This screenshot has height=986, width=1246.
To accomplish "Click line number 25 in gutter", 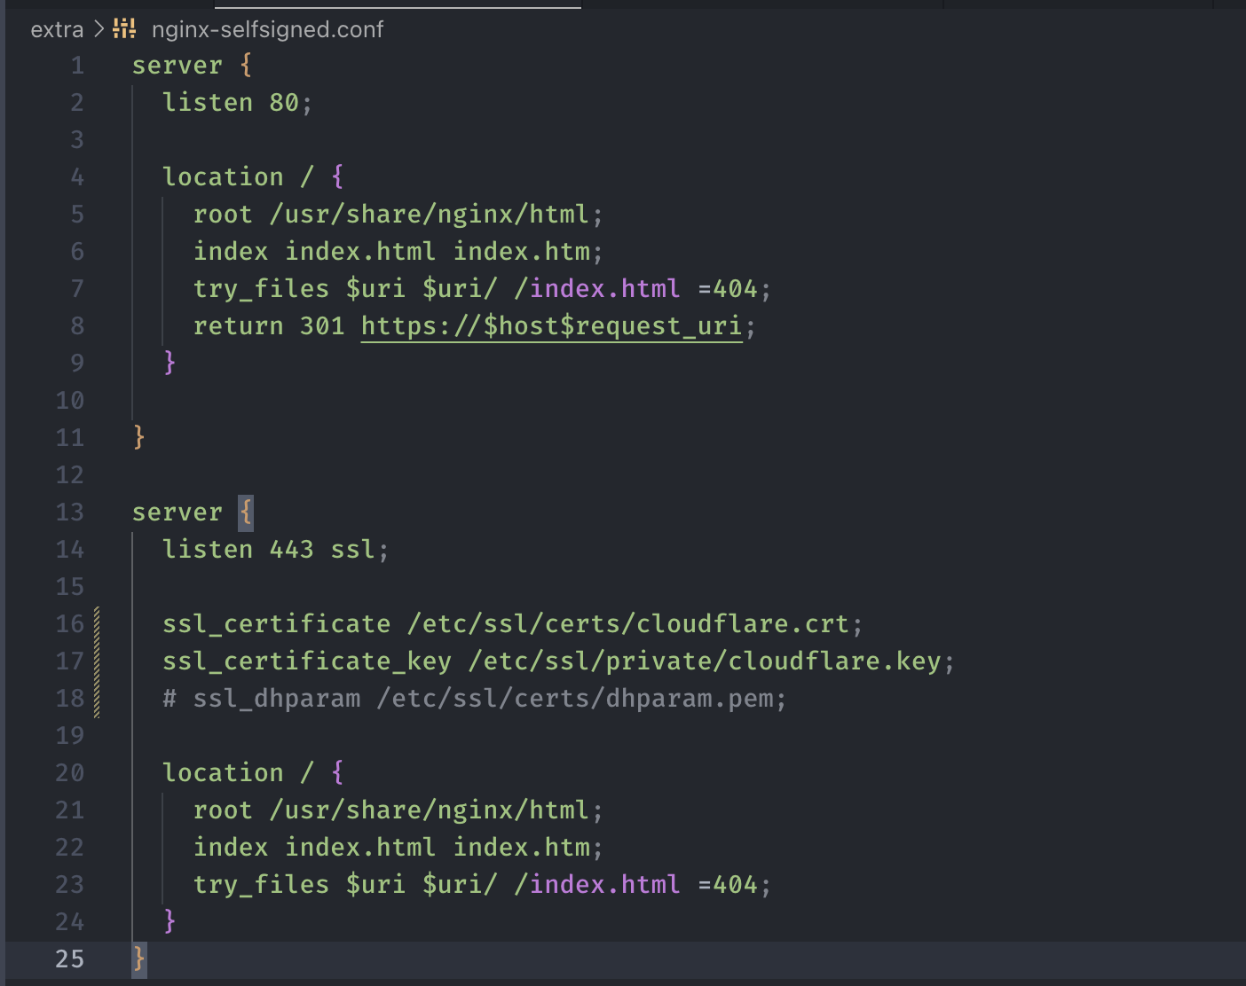I will click(70, 959).
